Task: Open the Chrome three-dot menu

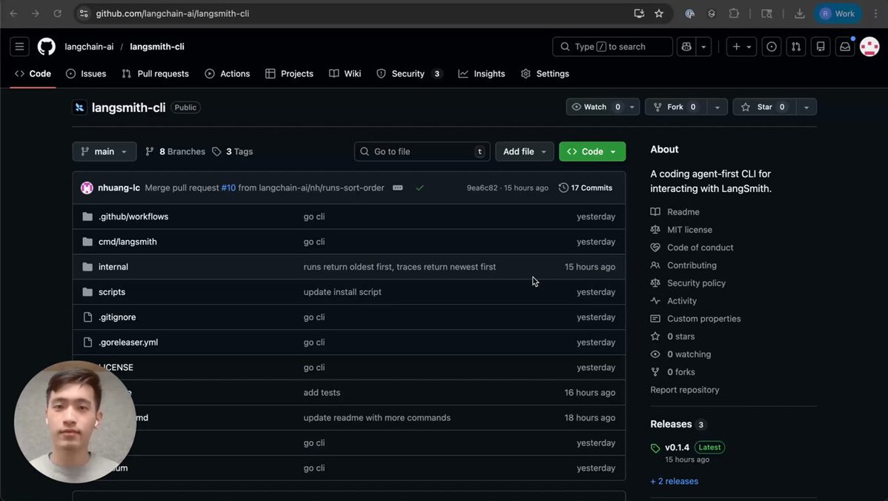Action: click(875, 13)
